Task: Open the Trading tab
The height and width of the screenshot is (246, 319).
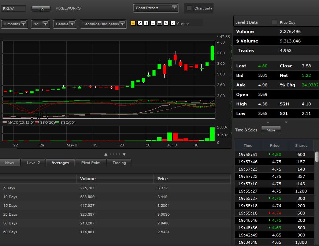Action: pyautogui.click(x=119, y=163)
